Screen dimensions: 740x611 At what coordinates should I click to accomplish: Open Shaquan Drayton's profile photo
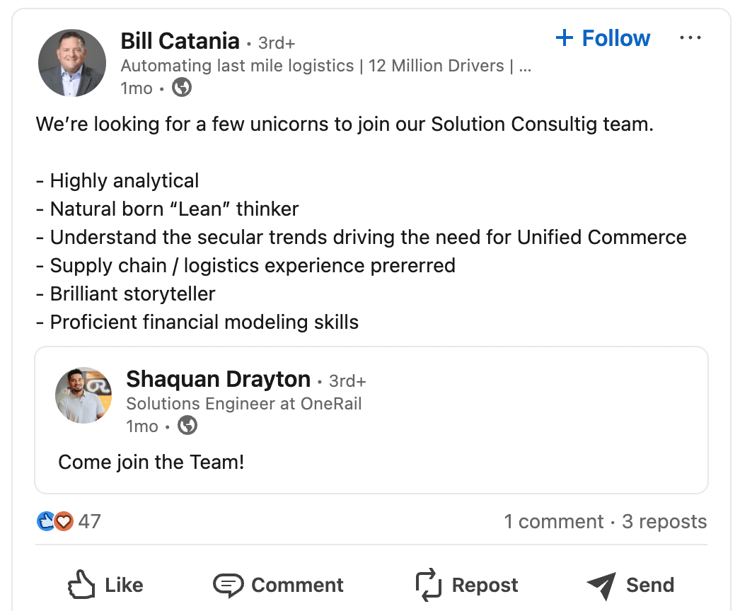[83, 395]
